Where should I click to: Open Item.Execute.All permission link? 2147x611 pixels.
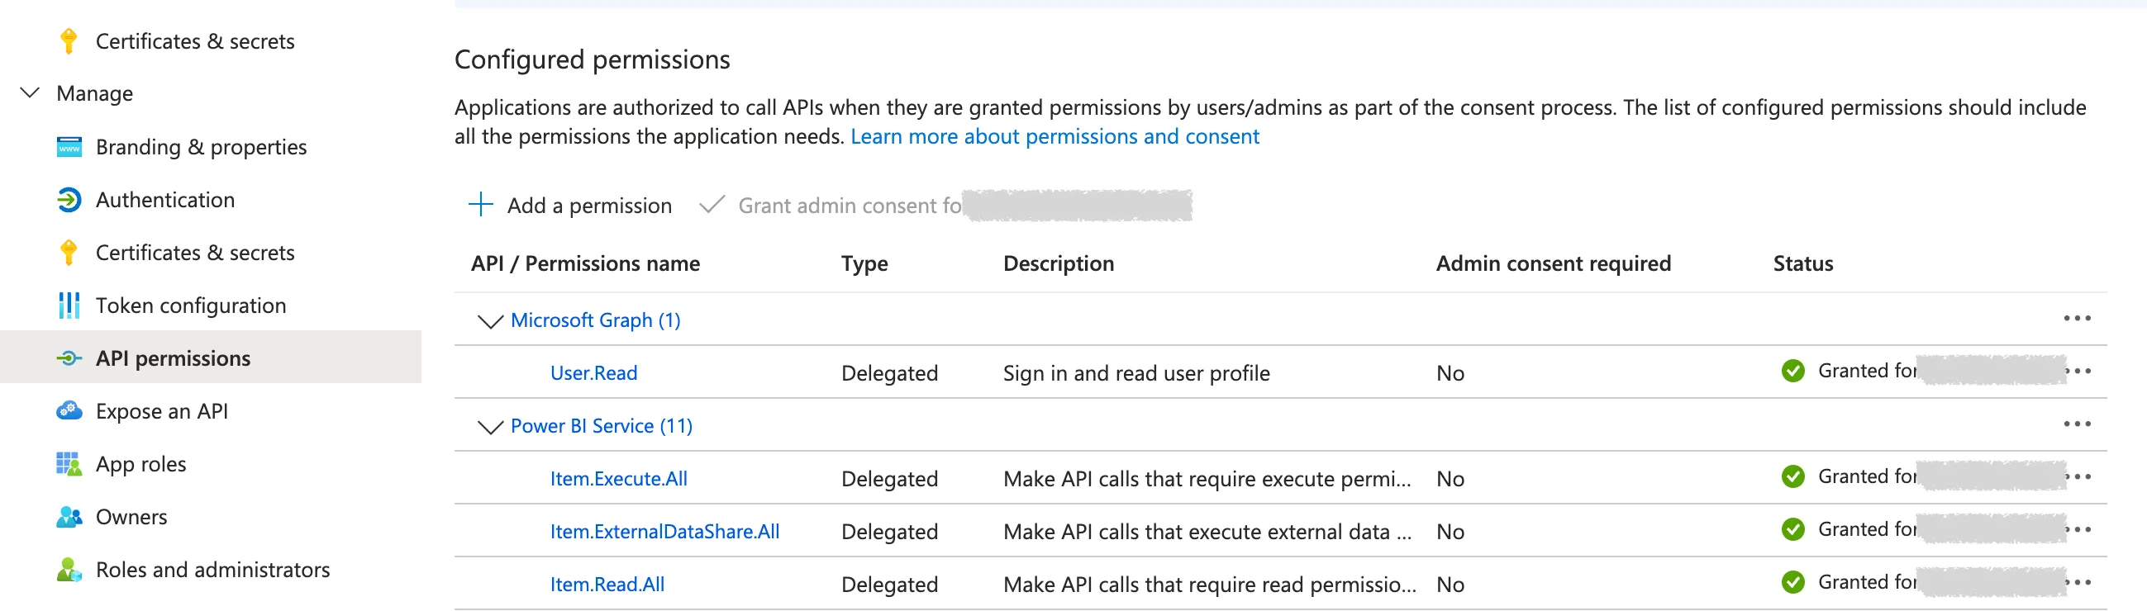[618, 479]
